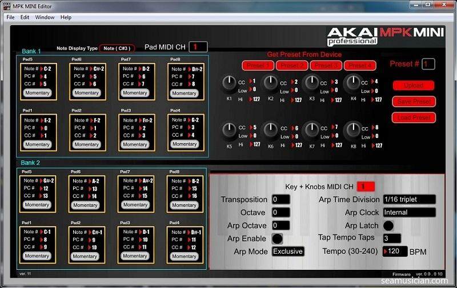This screenshot has height=288, width=457.
Task: Toggle Momentary mode on Bank 2 Pad4
Action: 184,256
